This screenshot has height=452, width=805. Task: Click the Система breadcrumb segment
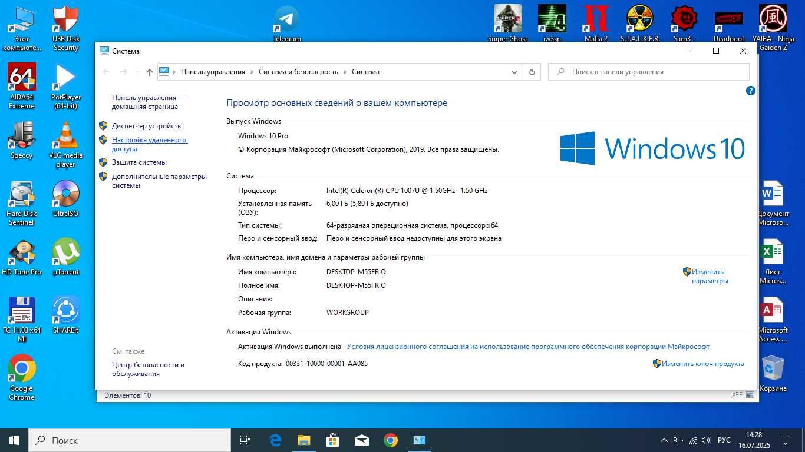point(365,72)
